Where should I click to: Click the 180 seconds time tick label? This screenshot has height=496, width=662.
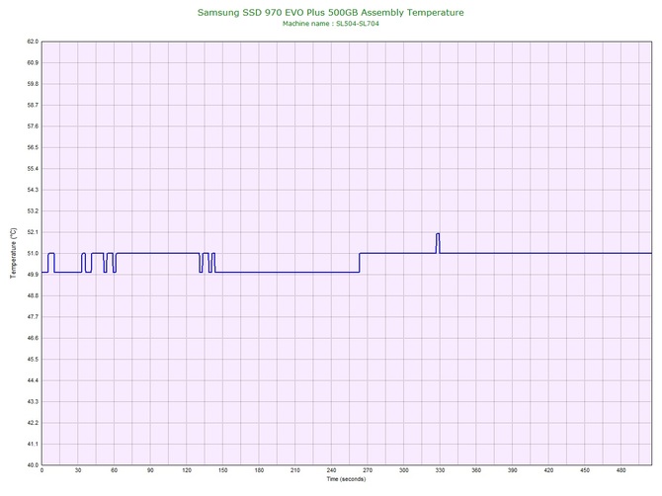pyautogui.click(x=259, y=470)
